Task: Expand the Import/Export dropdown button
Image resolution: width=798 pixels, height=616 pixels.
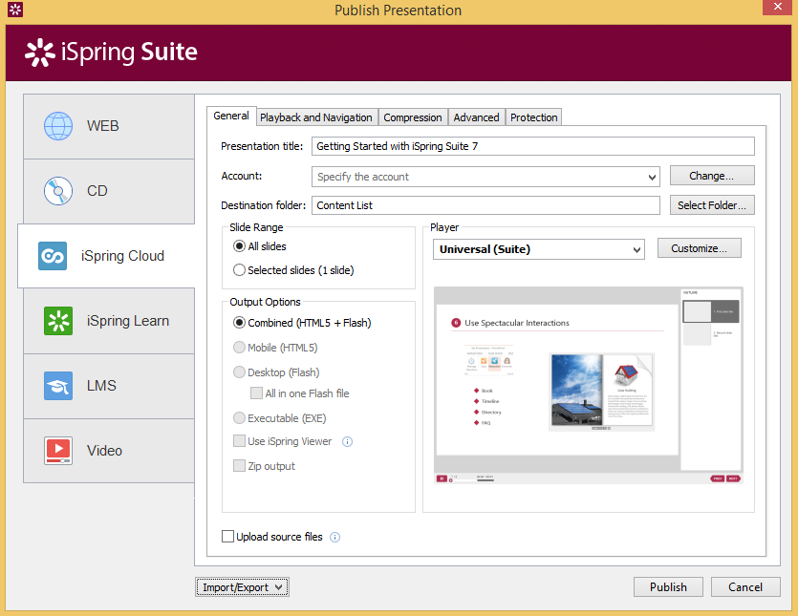Action: [x=242, y=587]
